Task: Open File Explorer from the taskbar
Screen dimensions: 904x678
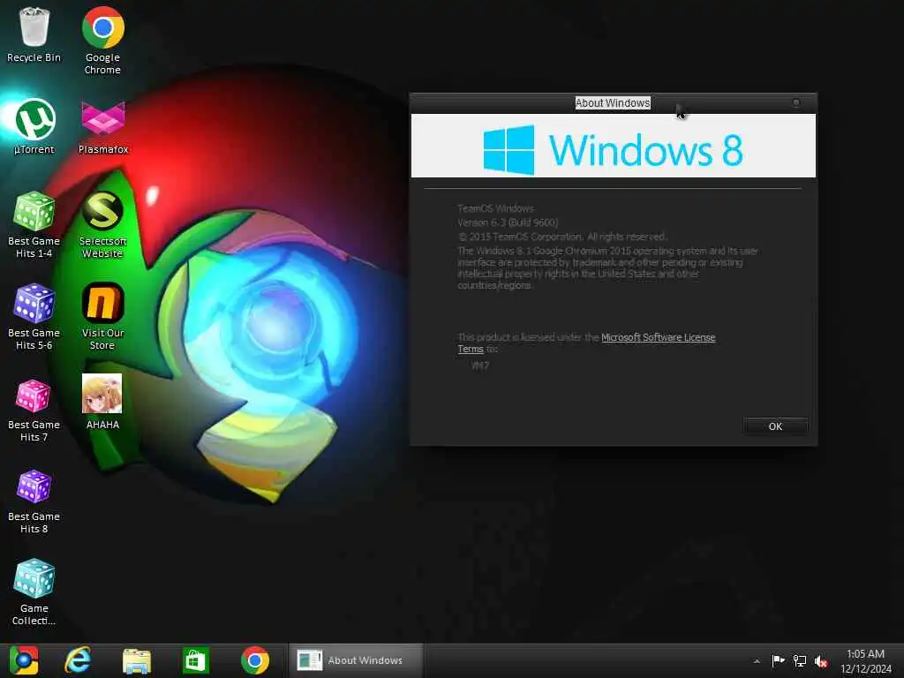Action: click(137, 660)
